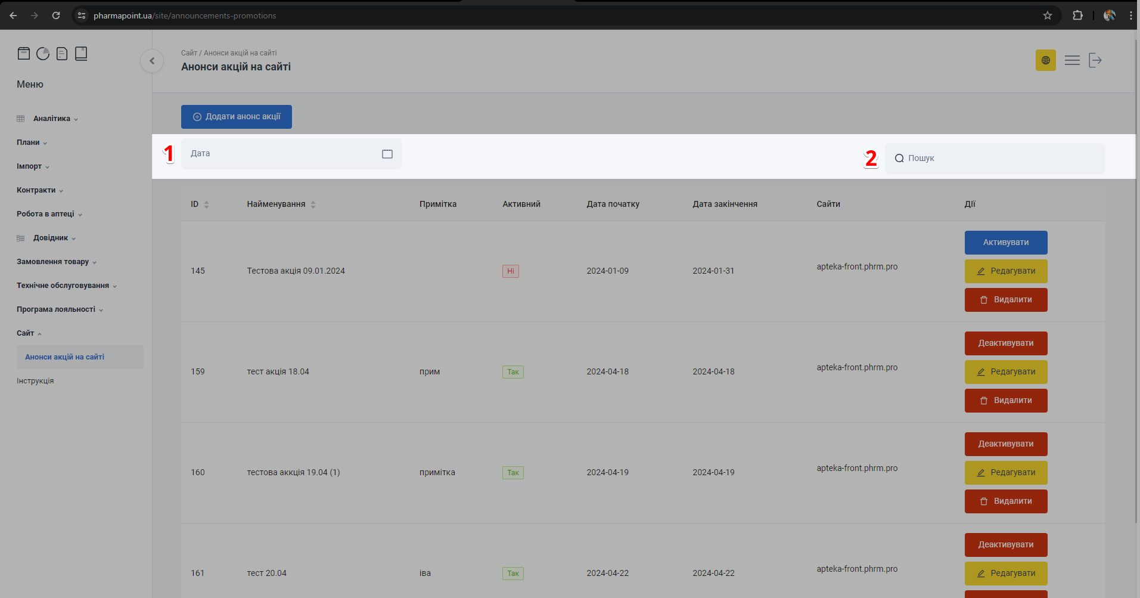Image resolution: width=1140 pixels, height=598 pixels.
Task: Click the archive box icon in sidebar header
Action: tap(24, 54)
